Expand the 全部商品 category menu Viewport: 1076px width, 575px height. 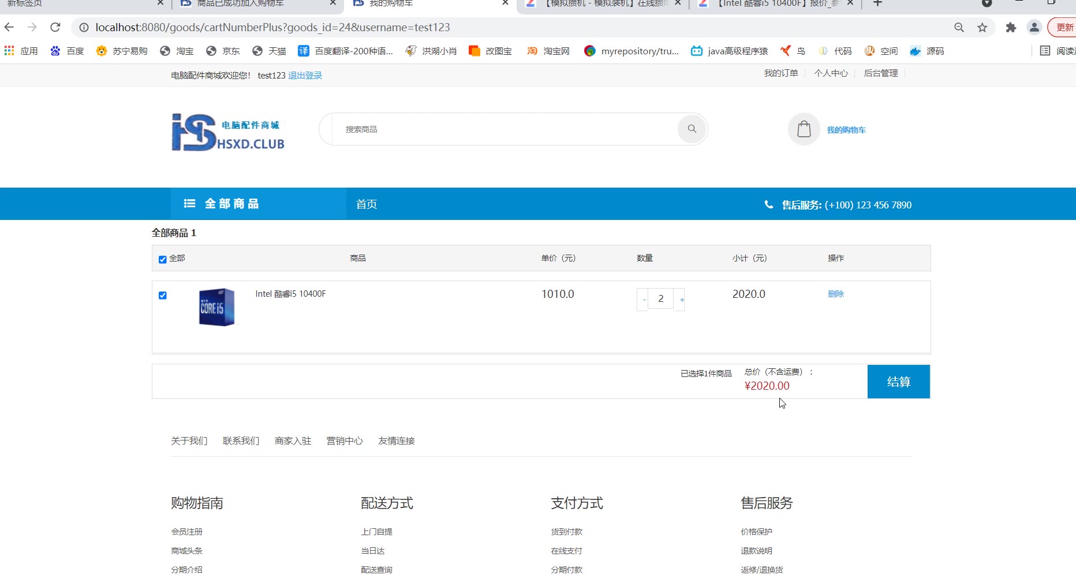[259, 204]
